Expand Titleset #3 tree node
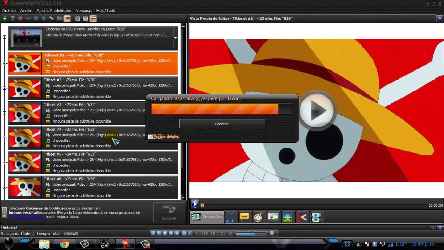The image size is (444, 250). pos(5,113)
